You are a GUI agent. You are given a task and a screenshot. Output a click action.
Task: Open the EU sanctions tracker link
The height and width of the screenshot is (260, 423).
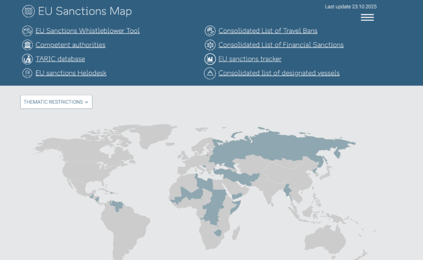[x=250, y=59]
